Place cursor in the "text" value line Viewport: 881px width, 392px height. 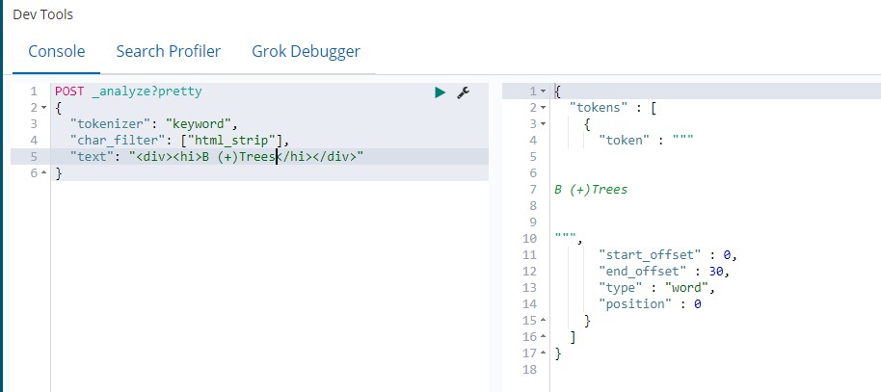[x=217, y=157]
